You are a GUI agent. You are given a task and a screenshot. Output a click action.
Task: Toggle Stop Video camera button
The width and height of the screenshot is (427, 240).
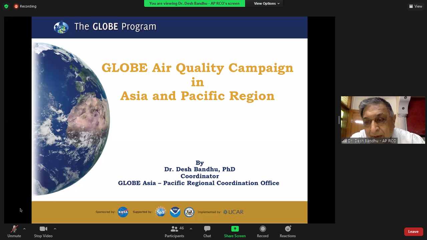(x=43, y=231)
